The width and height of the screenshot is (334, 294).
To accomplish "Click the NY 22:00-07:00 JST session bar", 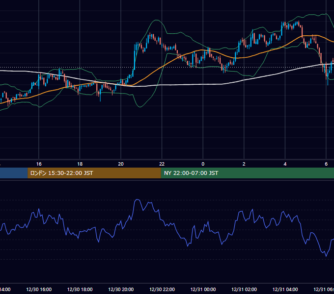I will (247, 173).
